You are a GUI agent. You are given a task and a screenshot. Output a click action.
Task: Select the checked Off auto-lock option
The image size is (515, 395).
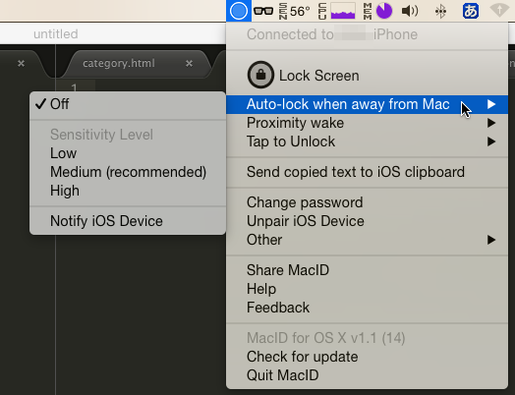click(128, 104)
